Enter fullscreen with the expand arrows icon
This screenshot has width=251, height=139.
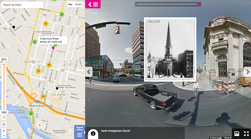coord(246,134)
